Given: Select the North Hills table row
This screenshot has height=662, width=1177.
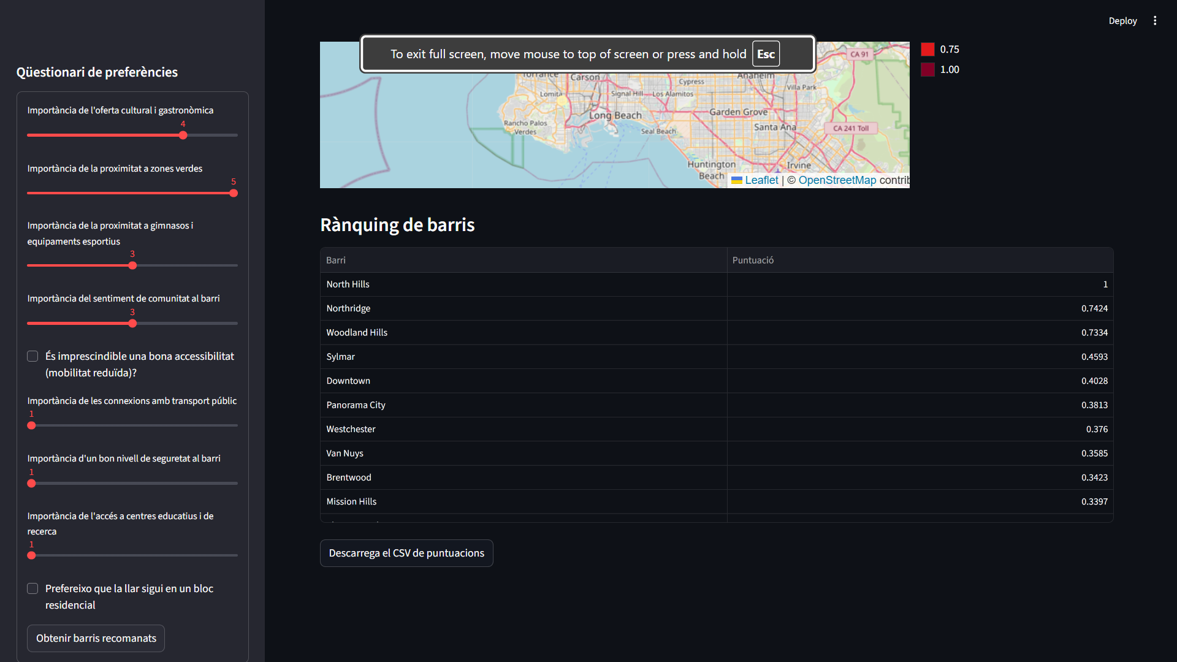Looking at the screenshot, I should pos(348,284).
